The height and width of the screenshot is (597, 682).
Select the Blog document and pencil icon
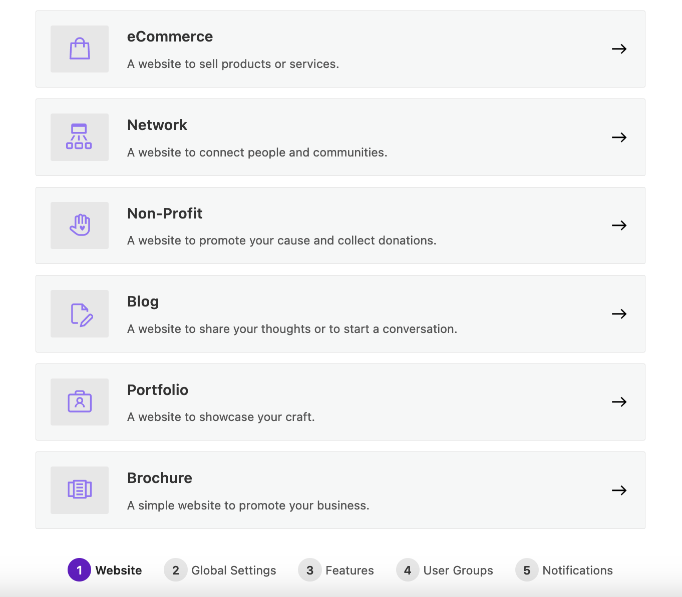tap(79, 313)
